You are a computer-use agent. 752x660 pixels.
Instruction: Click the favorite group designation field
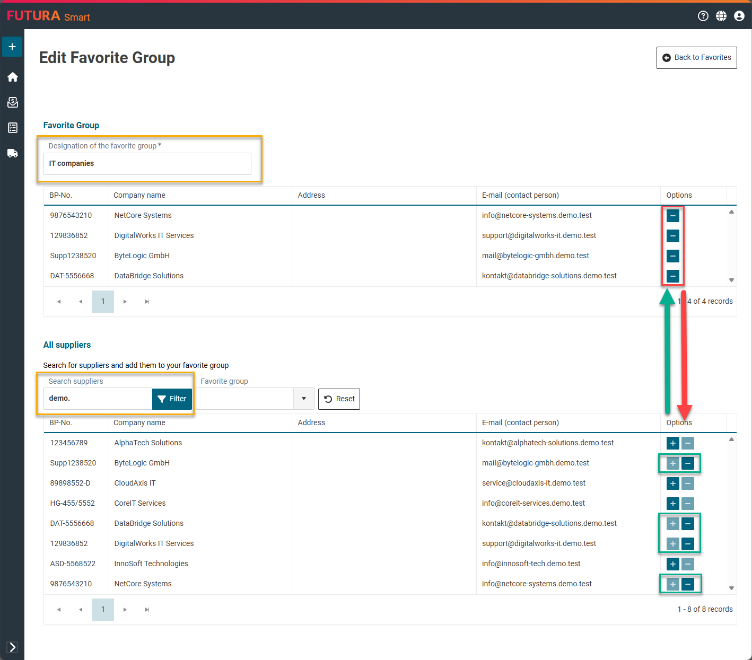click(147, 164)
